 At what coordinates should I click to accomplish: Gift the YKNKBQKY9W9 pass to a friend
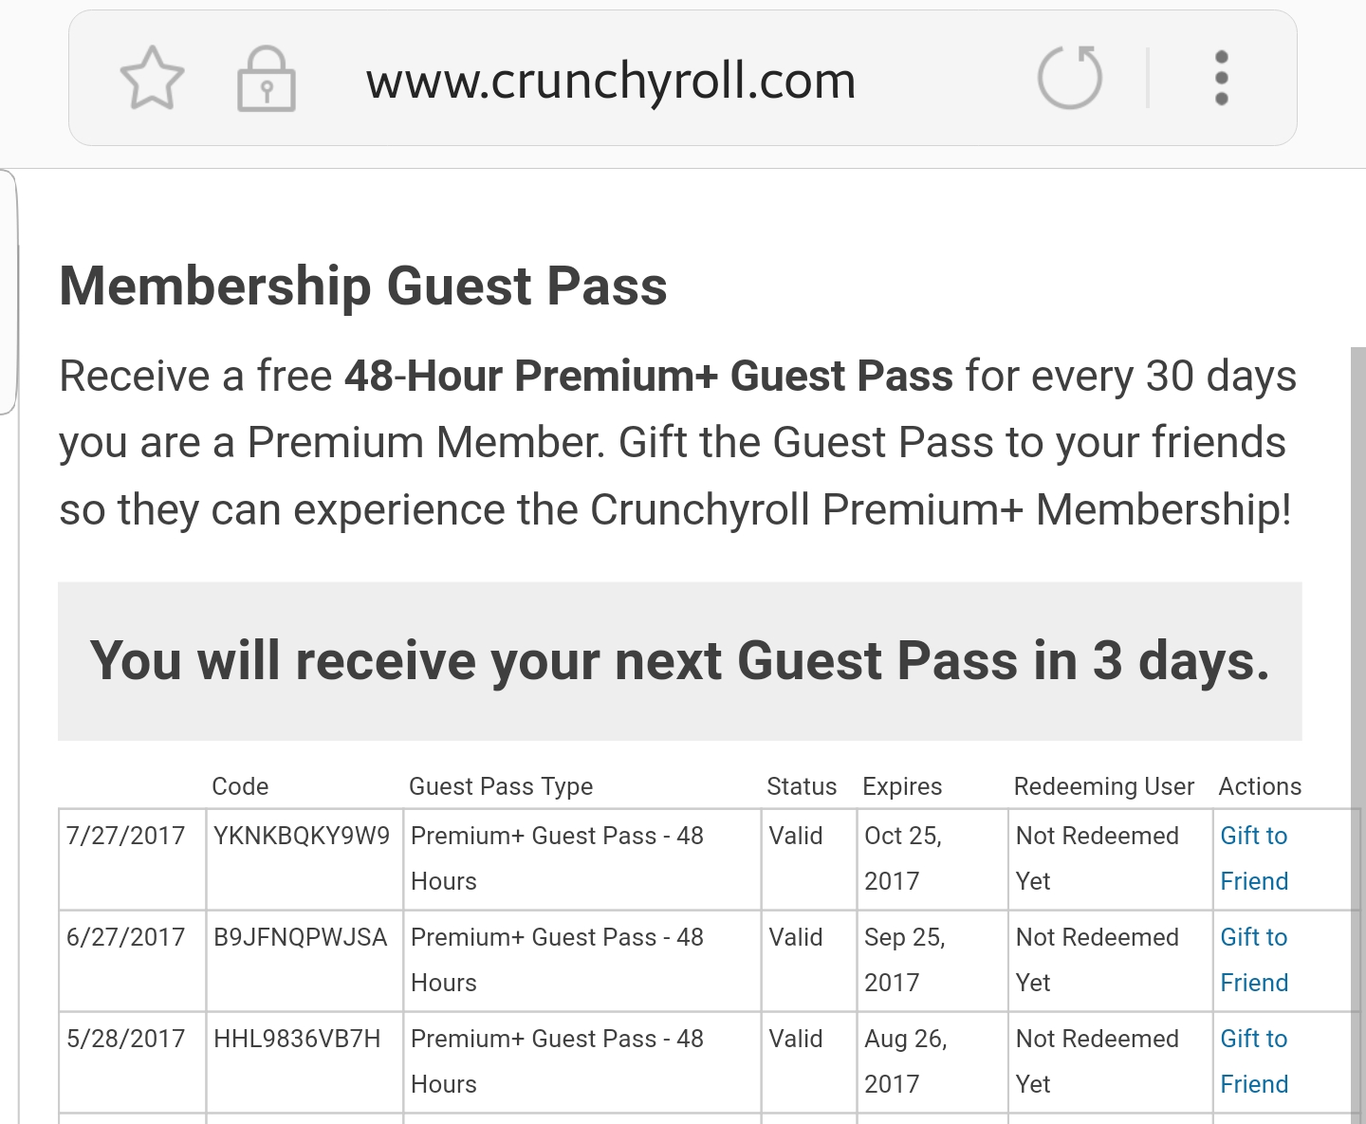[1253, 858]
